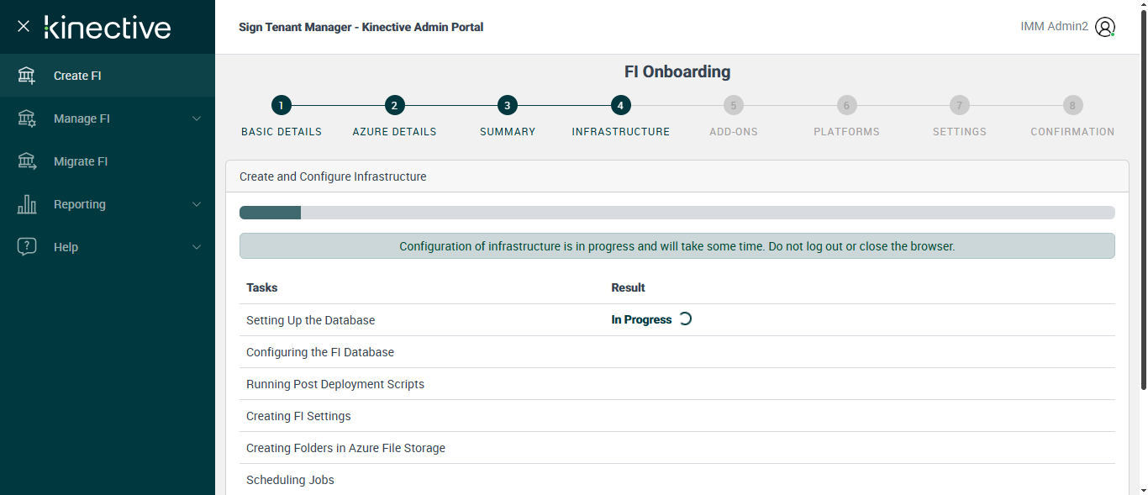1148x495 pixels.
Task: Open the user profile avatar icon
Action: click(1105, 27)
